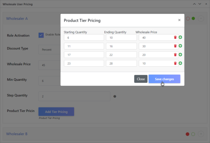
Task: Toggle the Enable Role checkbox
Action: [41, 35]
